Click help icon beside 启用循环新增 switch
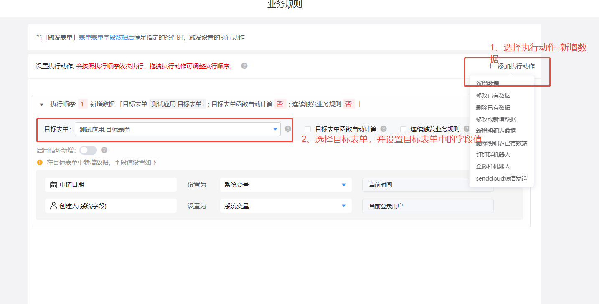This screenshot has width=599, height=304. pyautogui.click(x=104, y=150)
